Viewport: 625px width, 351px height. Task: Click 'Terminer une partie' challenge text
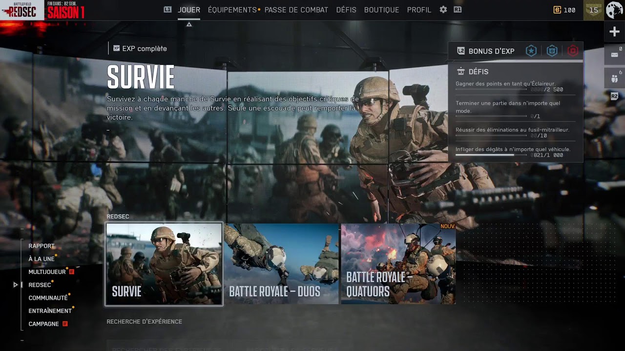point(508,107)
